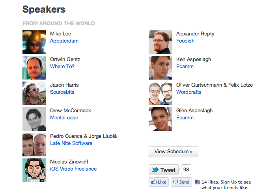Click Drew McCormack's black-and-white photo
This screenshot has height=195, width=265.
[x=34, y=119]
